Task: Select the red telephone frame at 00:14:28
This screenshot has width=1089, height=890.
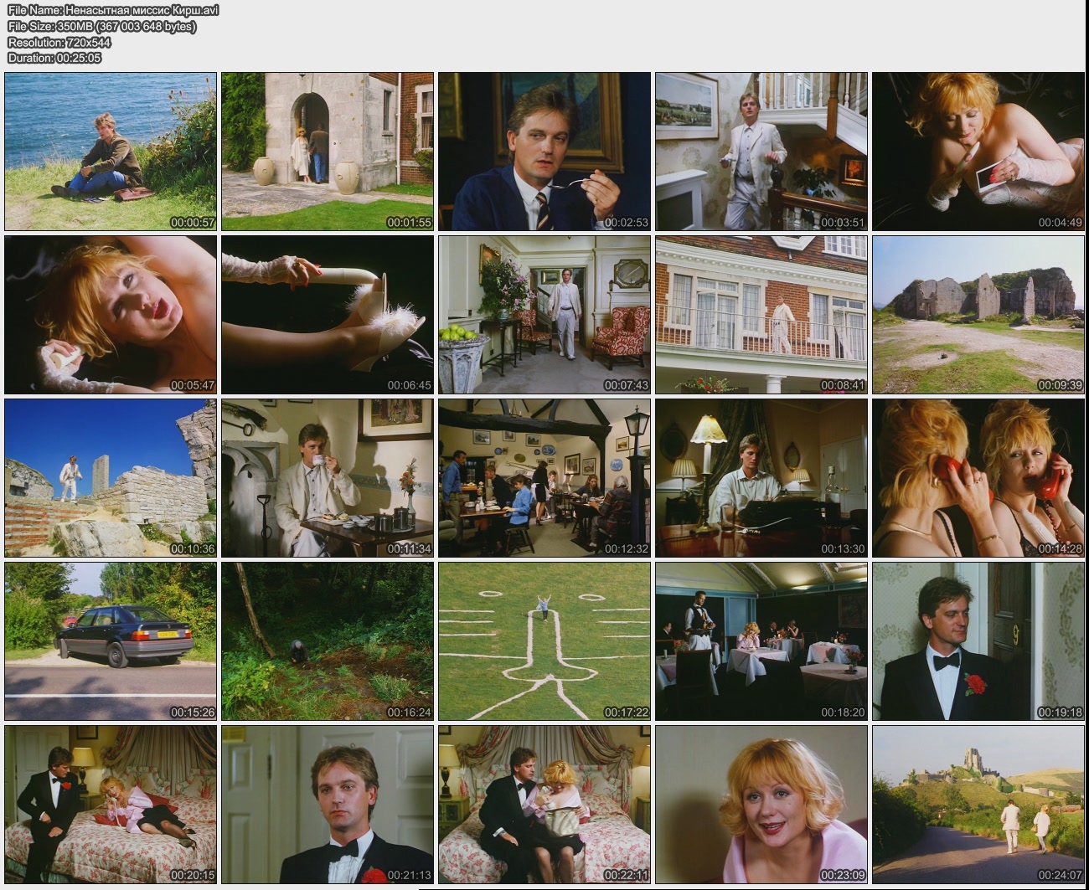Action: (978, 477)
